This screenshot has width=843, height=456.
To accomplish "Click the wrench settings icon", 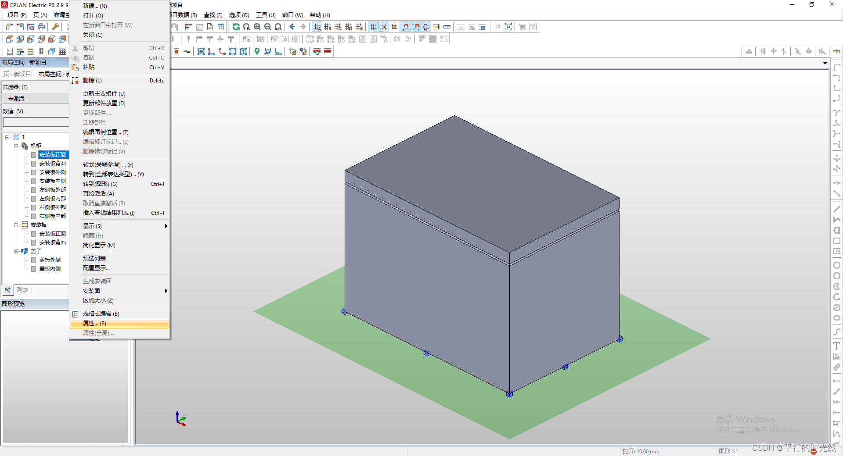I will pos(55,27).
